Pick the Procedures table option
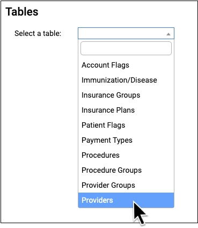198x228 pixels. tap(126, 155)
